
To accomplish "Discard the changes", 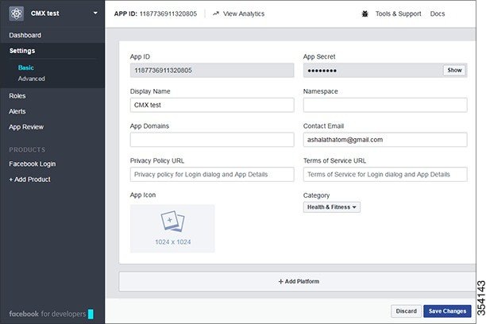I will [x=406, y=311].
